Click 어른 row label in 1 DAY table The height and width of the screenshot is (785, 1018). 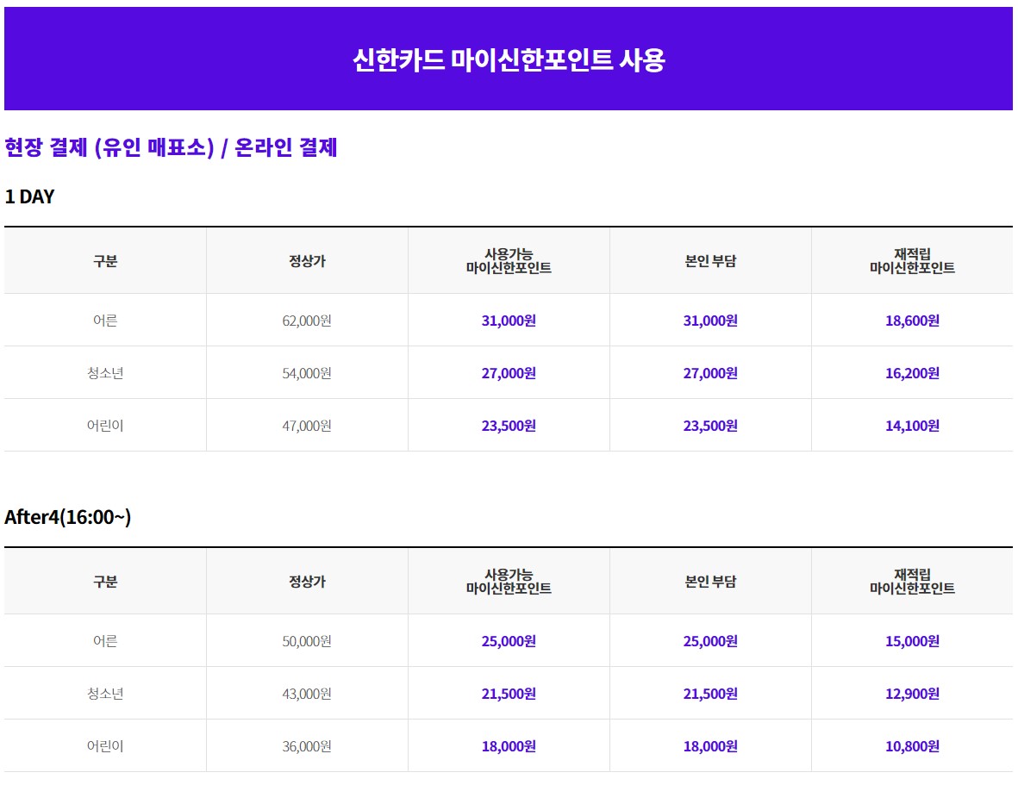coord(105,321)
